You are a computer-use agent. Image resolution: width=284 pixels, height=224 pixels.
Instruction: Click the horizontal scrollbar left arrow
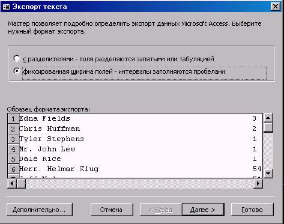click(x=12, y=183)
